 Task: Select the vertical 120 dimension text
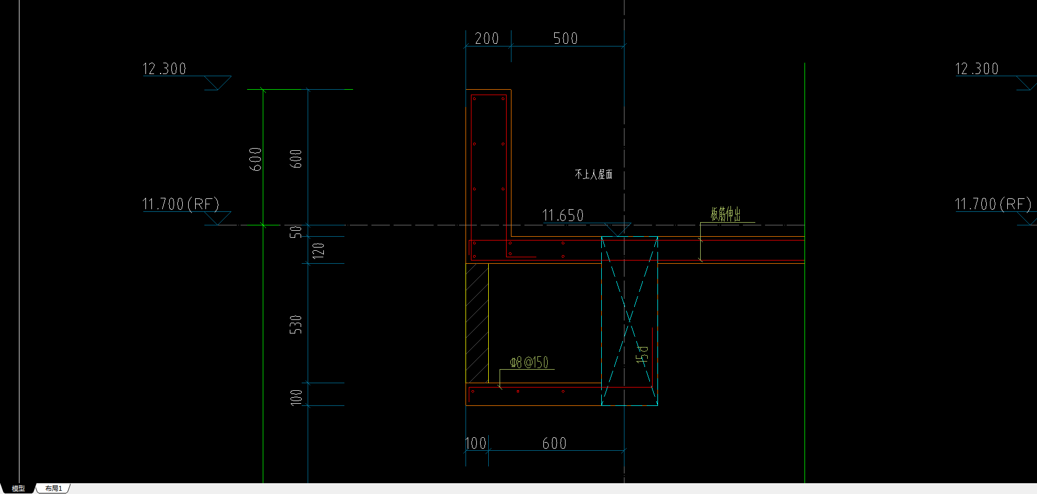click(318, 250)
